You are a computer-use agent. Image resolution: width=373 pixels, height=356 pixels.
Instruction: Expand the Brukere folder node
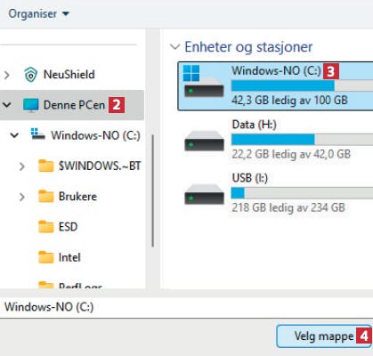(x=21, y=197)
